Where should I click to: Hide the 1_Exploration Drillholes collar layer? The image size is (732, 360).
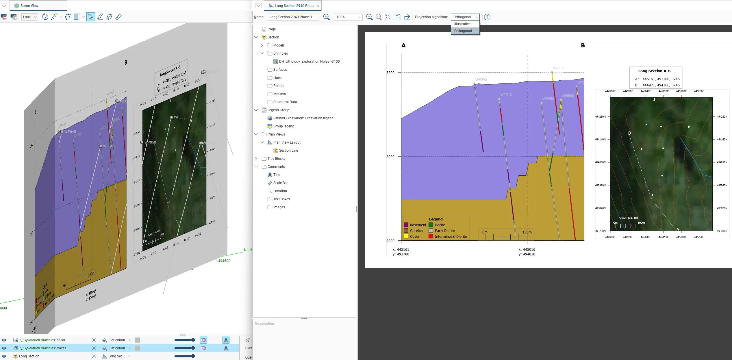point(4,340)
